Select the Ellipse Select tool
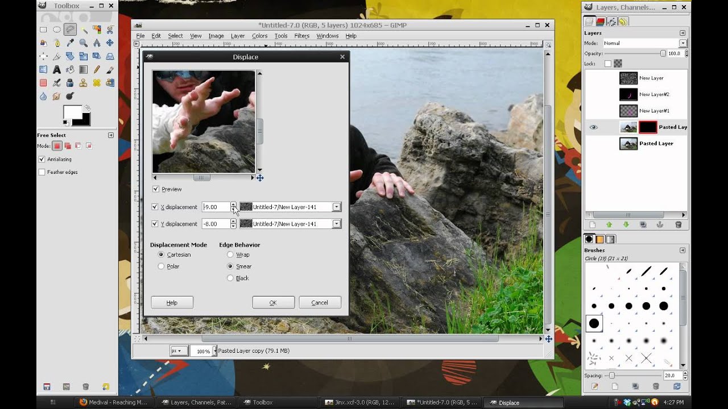Viewport: 728px width, 409px height. [x=57, y=30]
